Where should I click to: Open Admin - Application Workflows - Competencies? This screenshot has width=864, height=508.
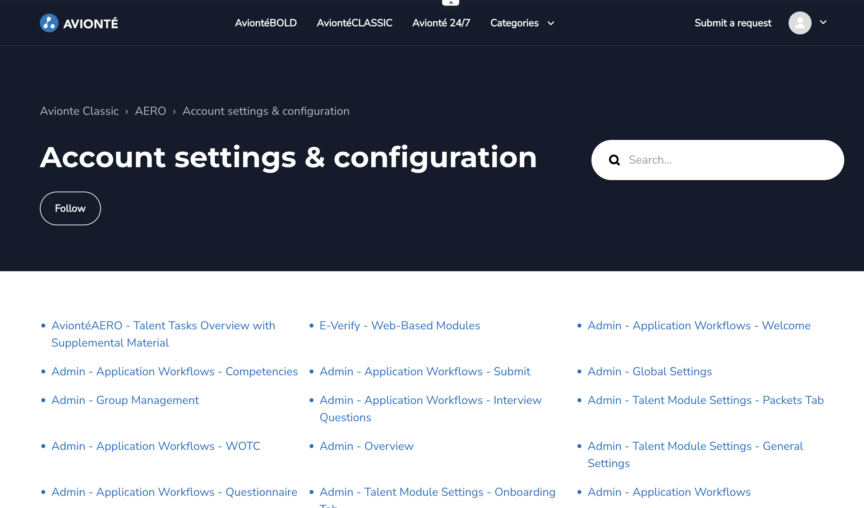(175, 371)
